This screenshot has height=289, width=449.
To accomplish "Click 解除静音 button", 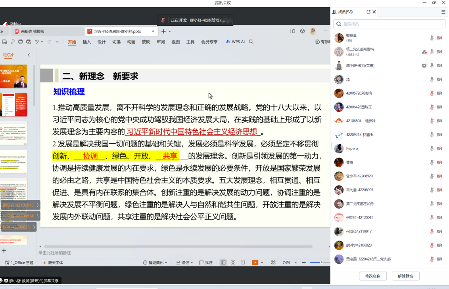I will pos(405,276).
